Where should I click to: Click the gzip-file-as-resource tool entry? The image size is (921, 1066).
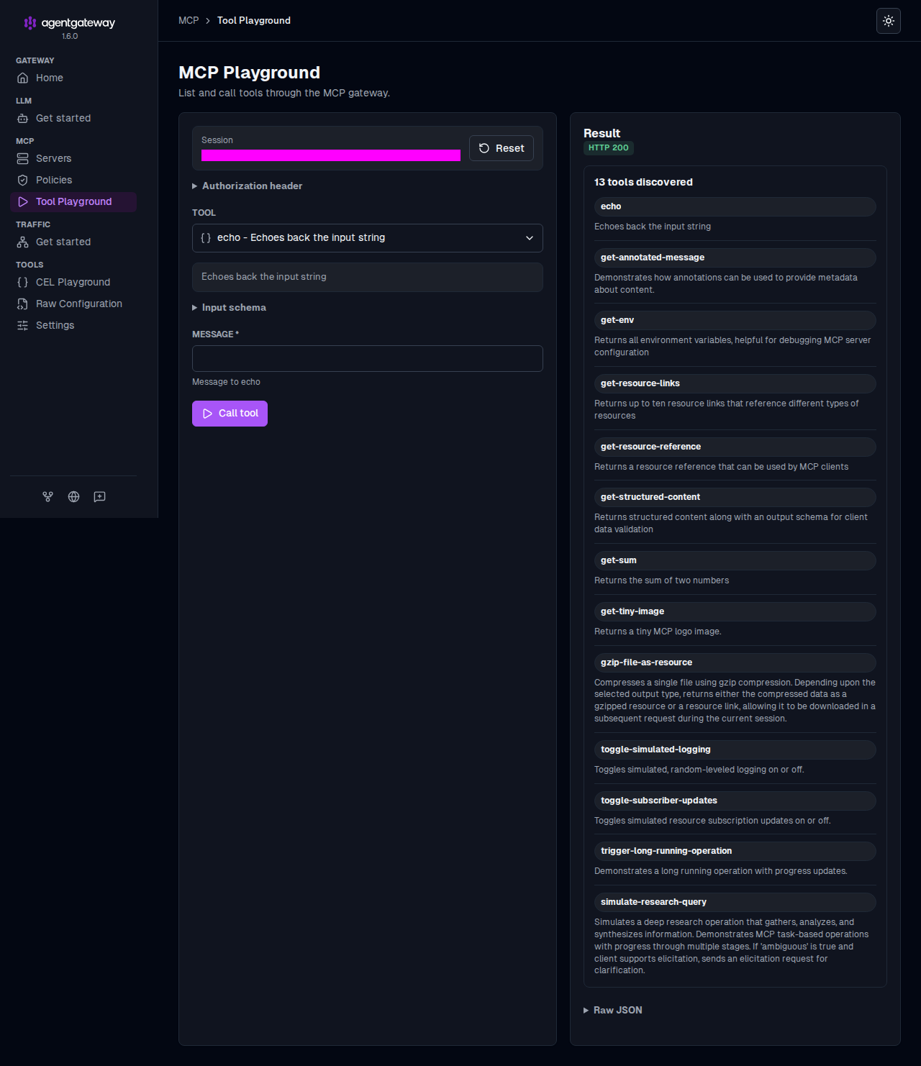(735, 662)
